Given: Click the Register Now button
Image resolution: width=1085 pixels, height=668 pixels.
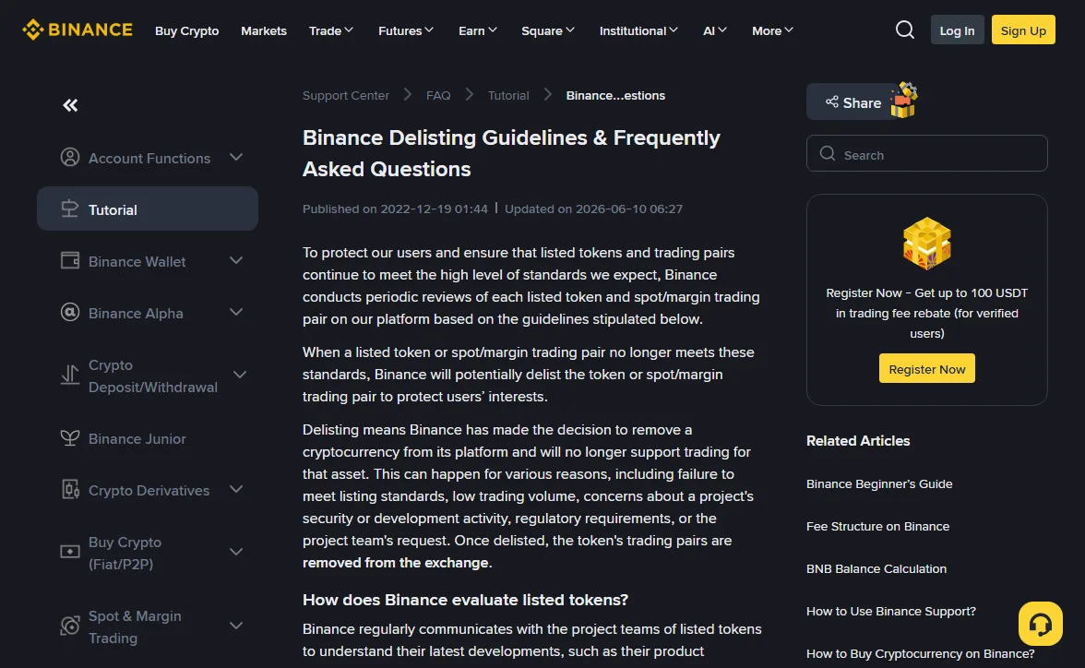Looking at the screenshot, I should (926, 368).
